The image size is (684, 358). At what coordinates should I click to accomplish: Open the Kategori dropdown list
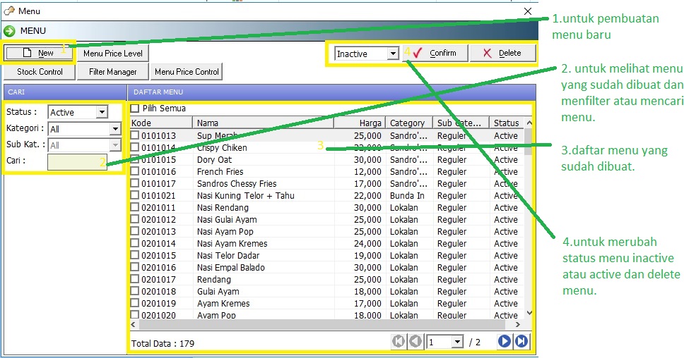pyautogui.click(x=115, y=129)
